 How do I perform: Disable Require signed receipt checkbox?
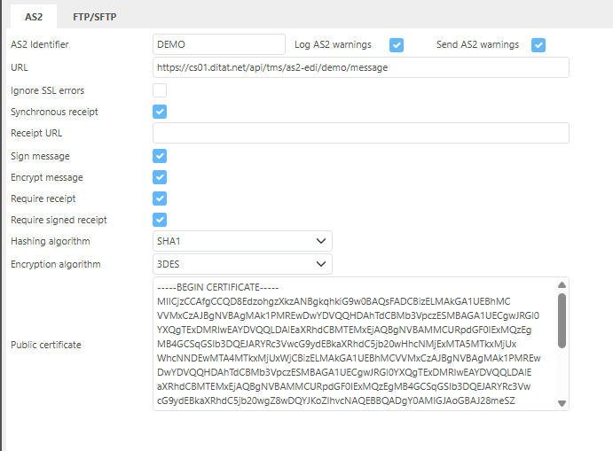160,220
